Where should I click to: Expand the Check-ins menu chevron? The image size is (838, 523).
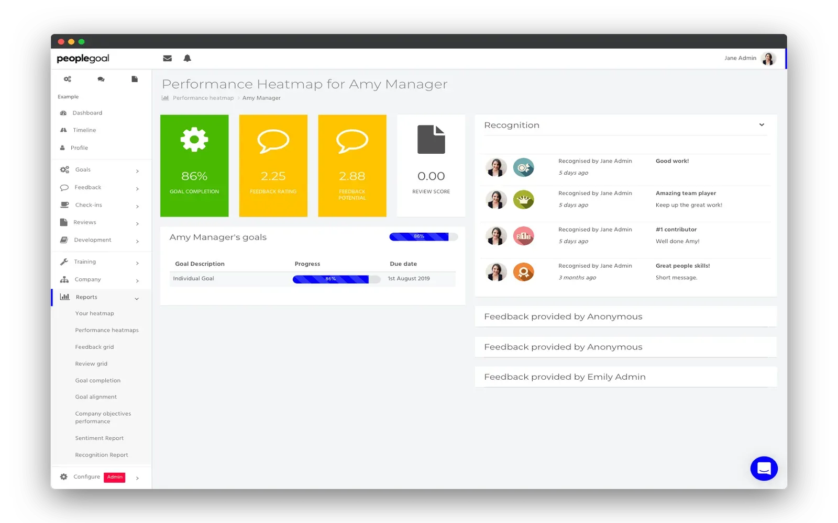(137, 207)
